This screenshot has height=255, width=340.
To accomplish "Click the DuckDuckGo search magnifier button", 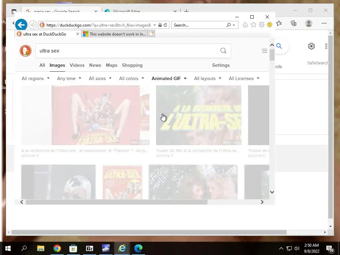I will click(x=223, y=51).
